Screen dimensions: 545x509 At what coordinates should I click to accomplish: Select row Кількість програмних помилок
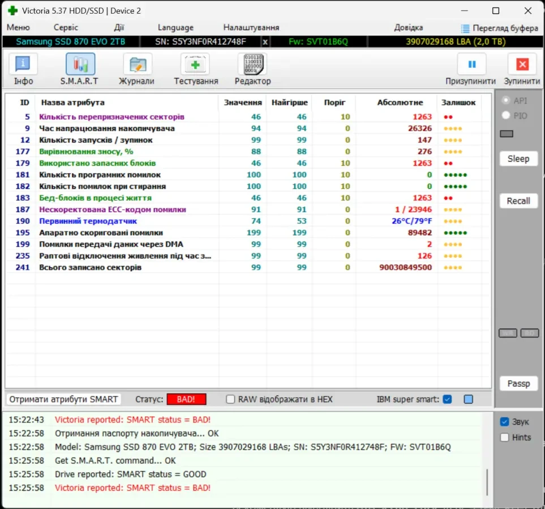point(248,175)
